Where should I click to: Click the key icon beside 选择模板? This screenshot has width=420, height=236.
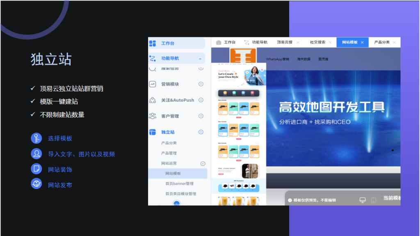coord(37,138)
